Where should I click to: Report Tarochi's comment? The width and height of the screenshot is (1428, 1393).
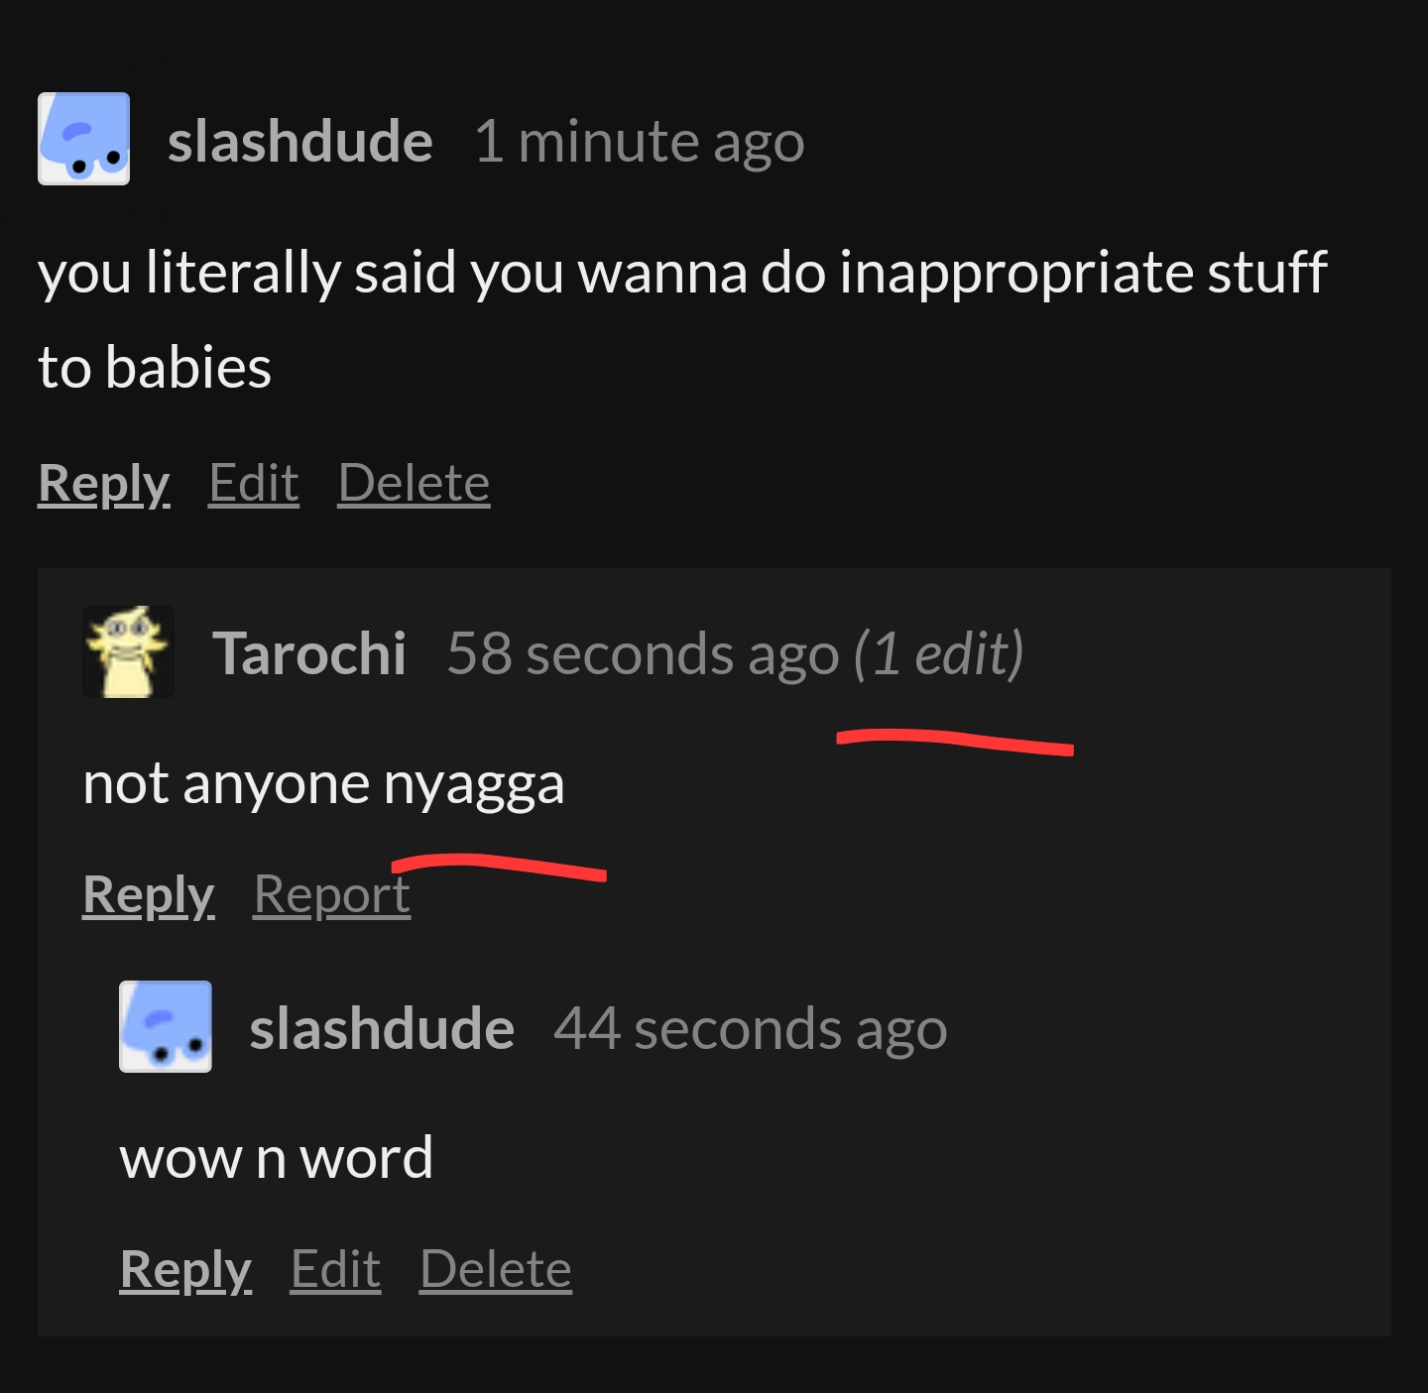331,895
